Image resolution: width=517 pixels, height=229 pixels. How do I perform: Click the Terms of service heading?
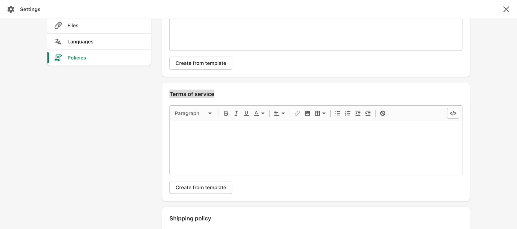pyautogui.click(x=192, y=94)
